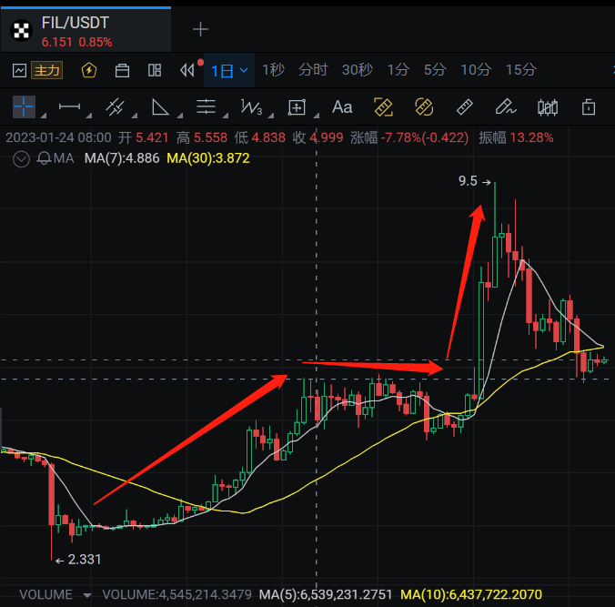Click the ruler measurement tool
615x607 pixels.
464,107
